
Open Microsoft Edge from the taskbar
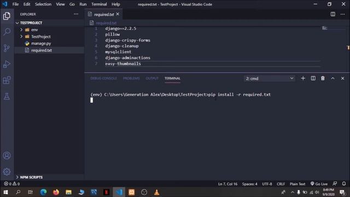(x=44, y=192)
